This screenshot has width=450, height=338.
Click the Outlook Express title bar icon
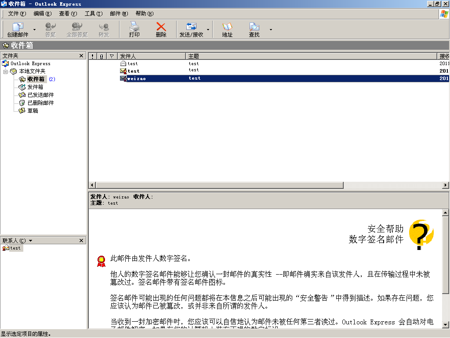(x=4, y=4)
